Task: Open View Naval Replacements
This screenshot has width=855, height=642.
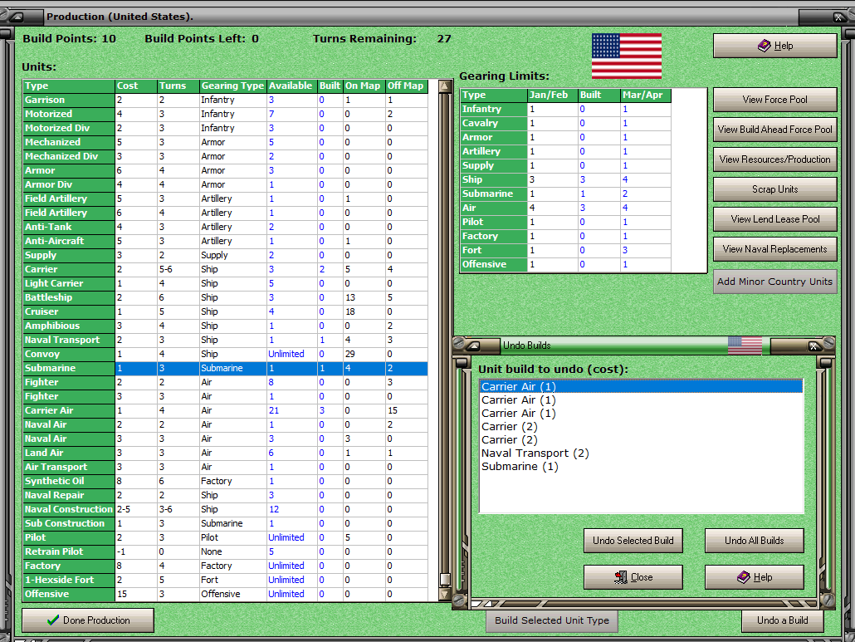Action: pyautogui.click(x=774, y=249)
